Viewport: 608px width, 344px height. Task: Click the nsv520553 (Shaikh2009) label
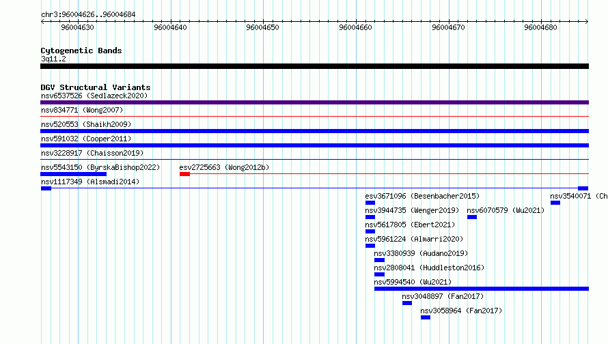(86, 124)
